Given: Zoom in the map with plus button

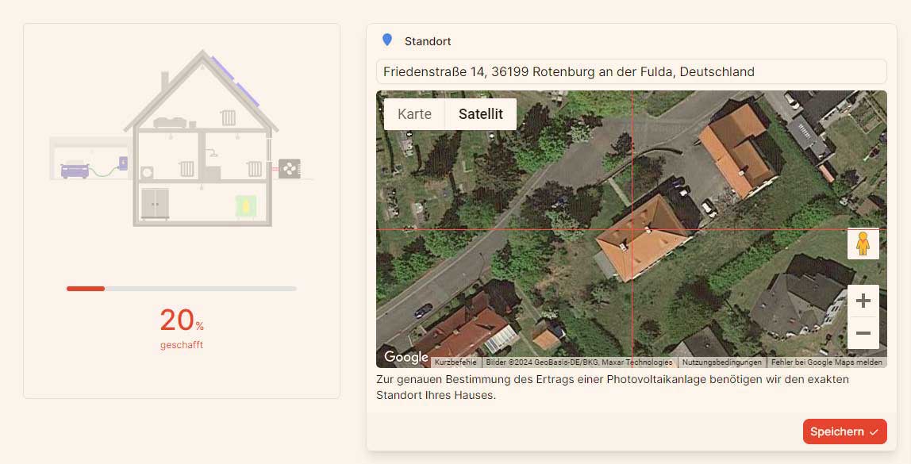Looking at the screenshot, I should 863,301.
